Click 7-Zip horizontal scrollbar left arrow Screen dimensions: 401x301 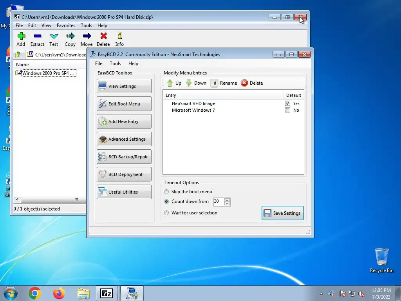click(x=17, y=199)
